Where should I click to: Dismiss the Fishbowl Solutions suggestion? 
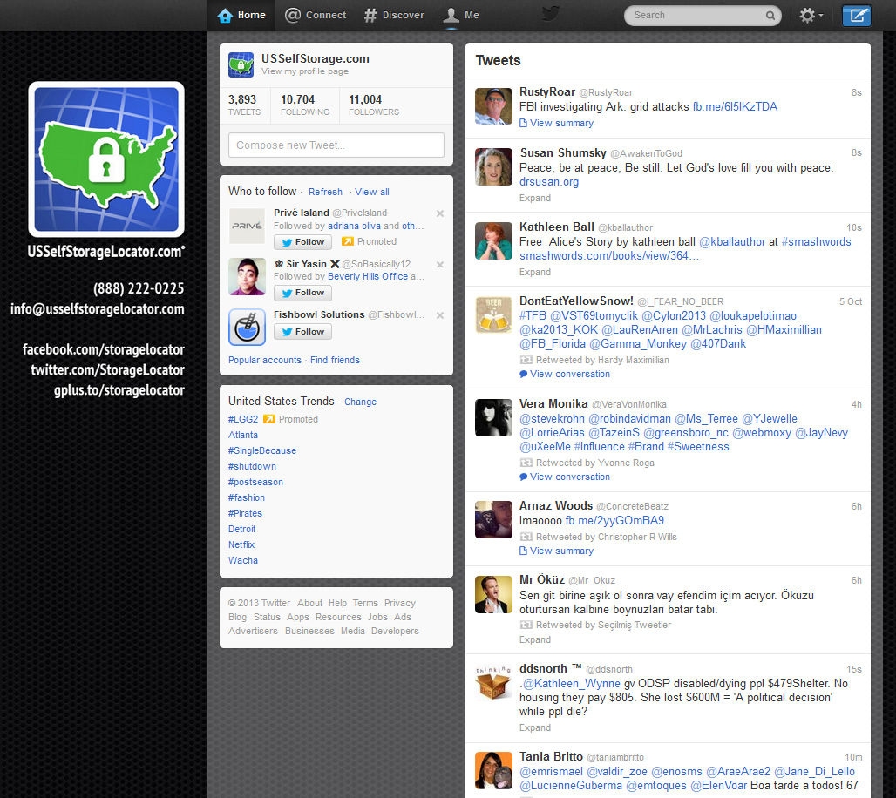[x=440, y=315]
